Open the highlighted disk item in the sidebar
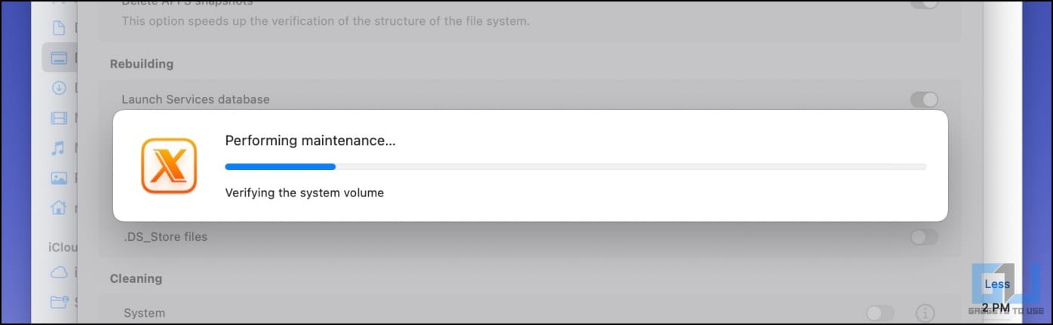 60,57
